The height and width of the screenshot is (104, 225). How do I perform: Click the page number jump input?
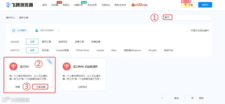click(x=185, y=98)
